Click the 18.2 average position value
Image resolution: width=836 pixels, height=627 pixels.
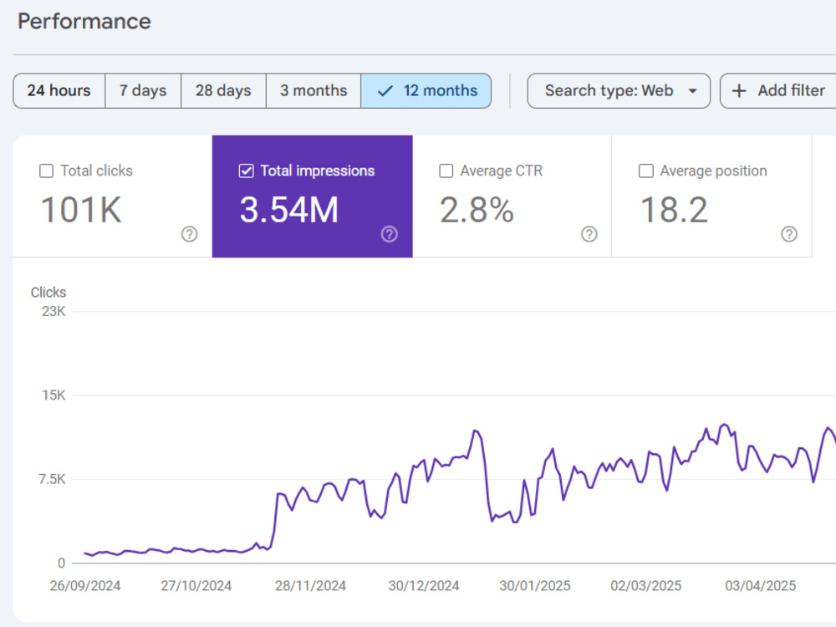click(674, 210)
